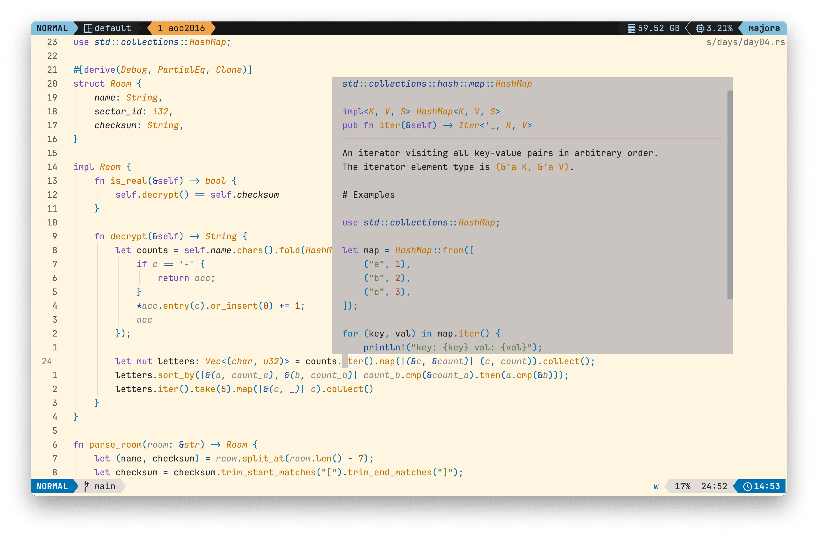
Task: Click the 'return acc;' line
Action: 186,278
